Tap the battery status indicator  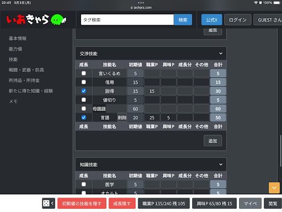tap(276, 3)
